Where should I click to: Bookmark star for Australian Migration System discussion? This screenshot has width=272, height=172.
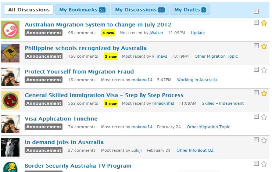(264, 23)
